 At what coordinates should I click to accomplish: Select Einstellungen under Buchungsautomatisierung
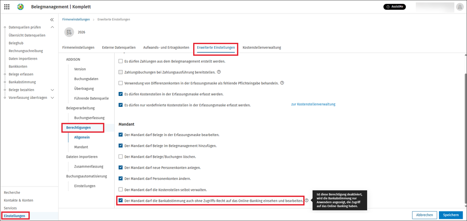(x=85, y=186)
